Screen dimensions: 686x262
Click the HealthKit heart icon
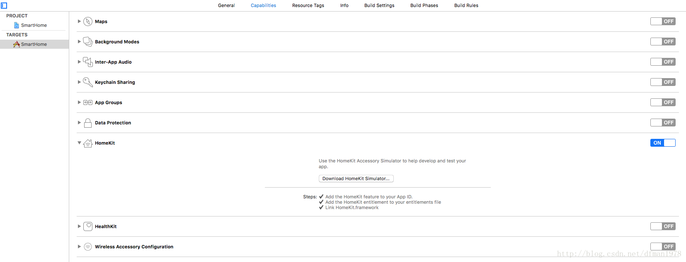point(88,226)
